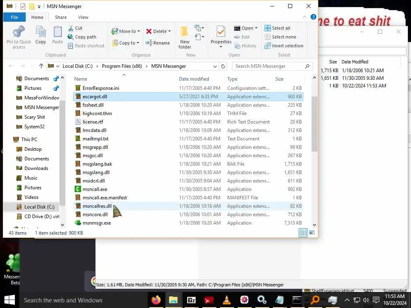Click History in the Open group
411x308 pixels.
pos(245,46)
